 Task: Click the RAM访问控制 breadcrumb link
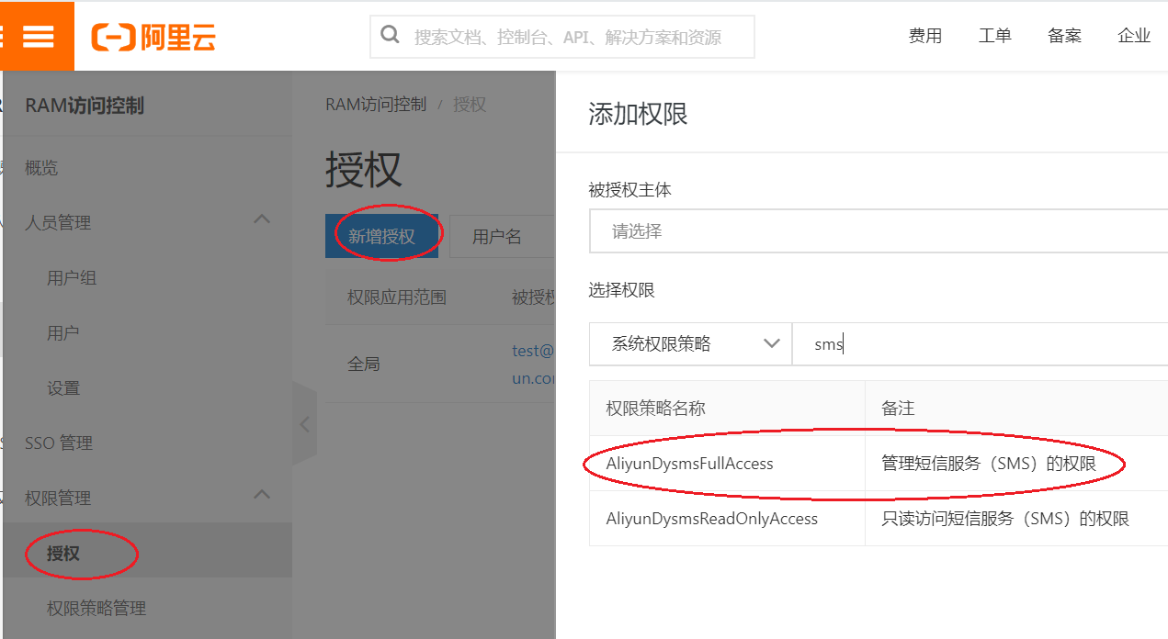[376, 105]
